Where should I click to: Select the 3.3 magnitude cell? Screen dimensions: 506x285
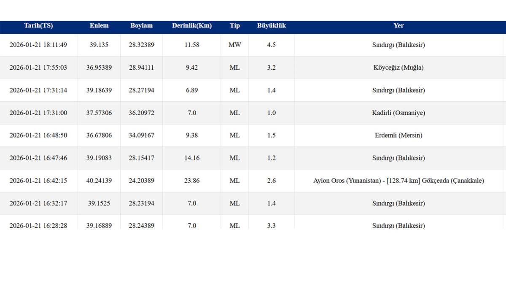click(272, 225)
